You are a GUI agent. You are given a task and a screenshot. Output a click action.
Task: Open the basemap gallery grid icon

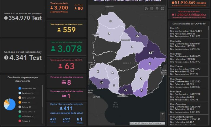pos(162,8)
